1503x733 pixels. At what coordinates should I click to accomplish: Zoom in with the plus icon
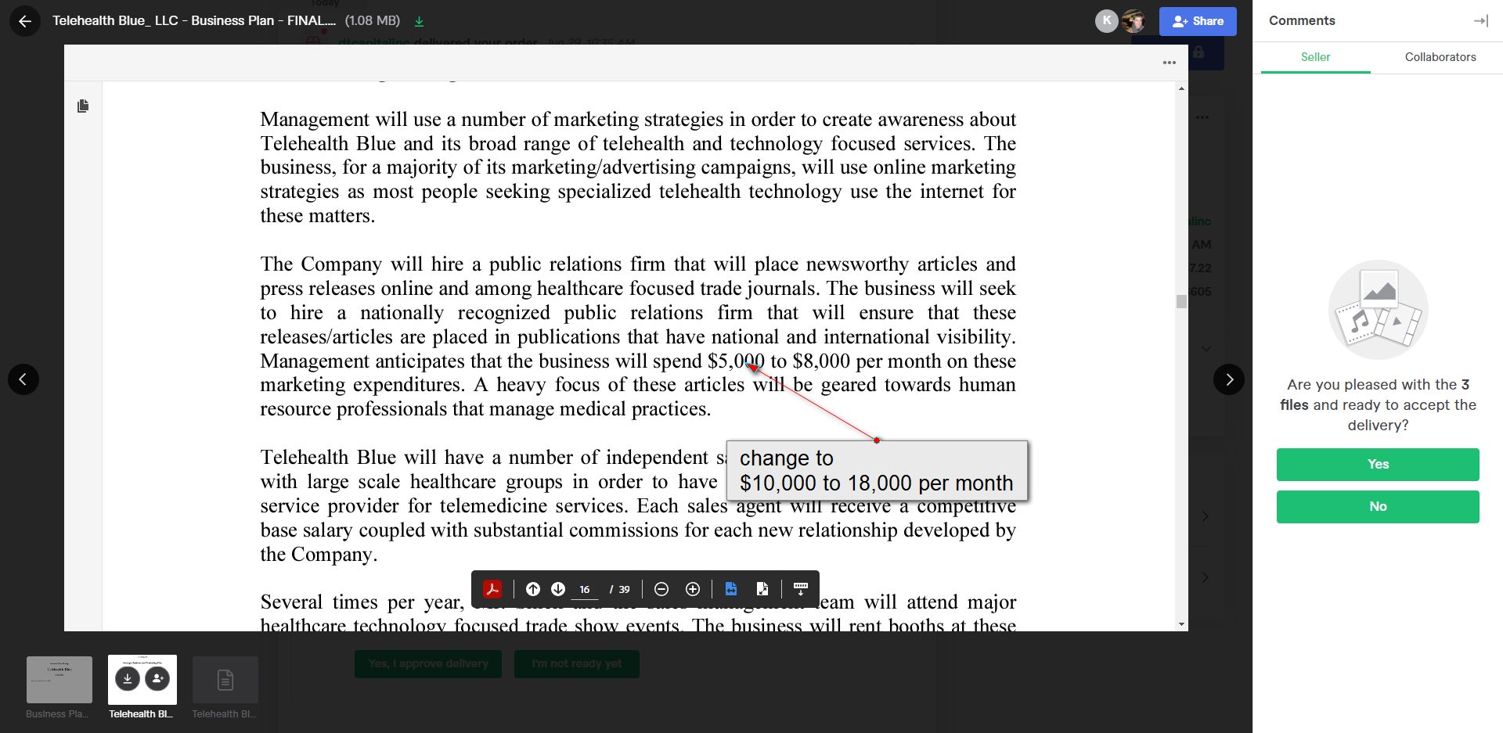(x=693, y=589)
